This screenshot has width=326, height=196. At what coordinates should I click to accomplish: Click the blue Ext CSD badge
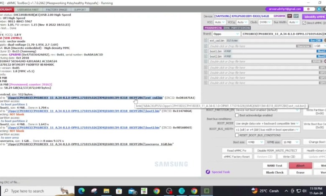[x=316, y=40]
